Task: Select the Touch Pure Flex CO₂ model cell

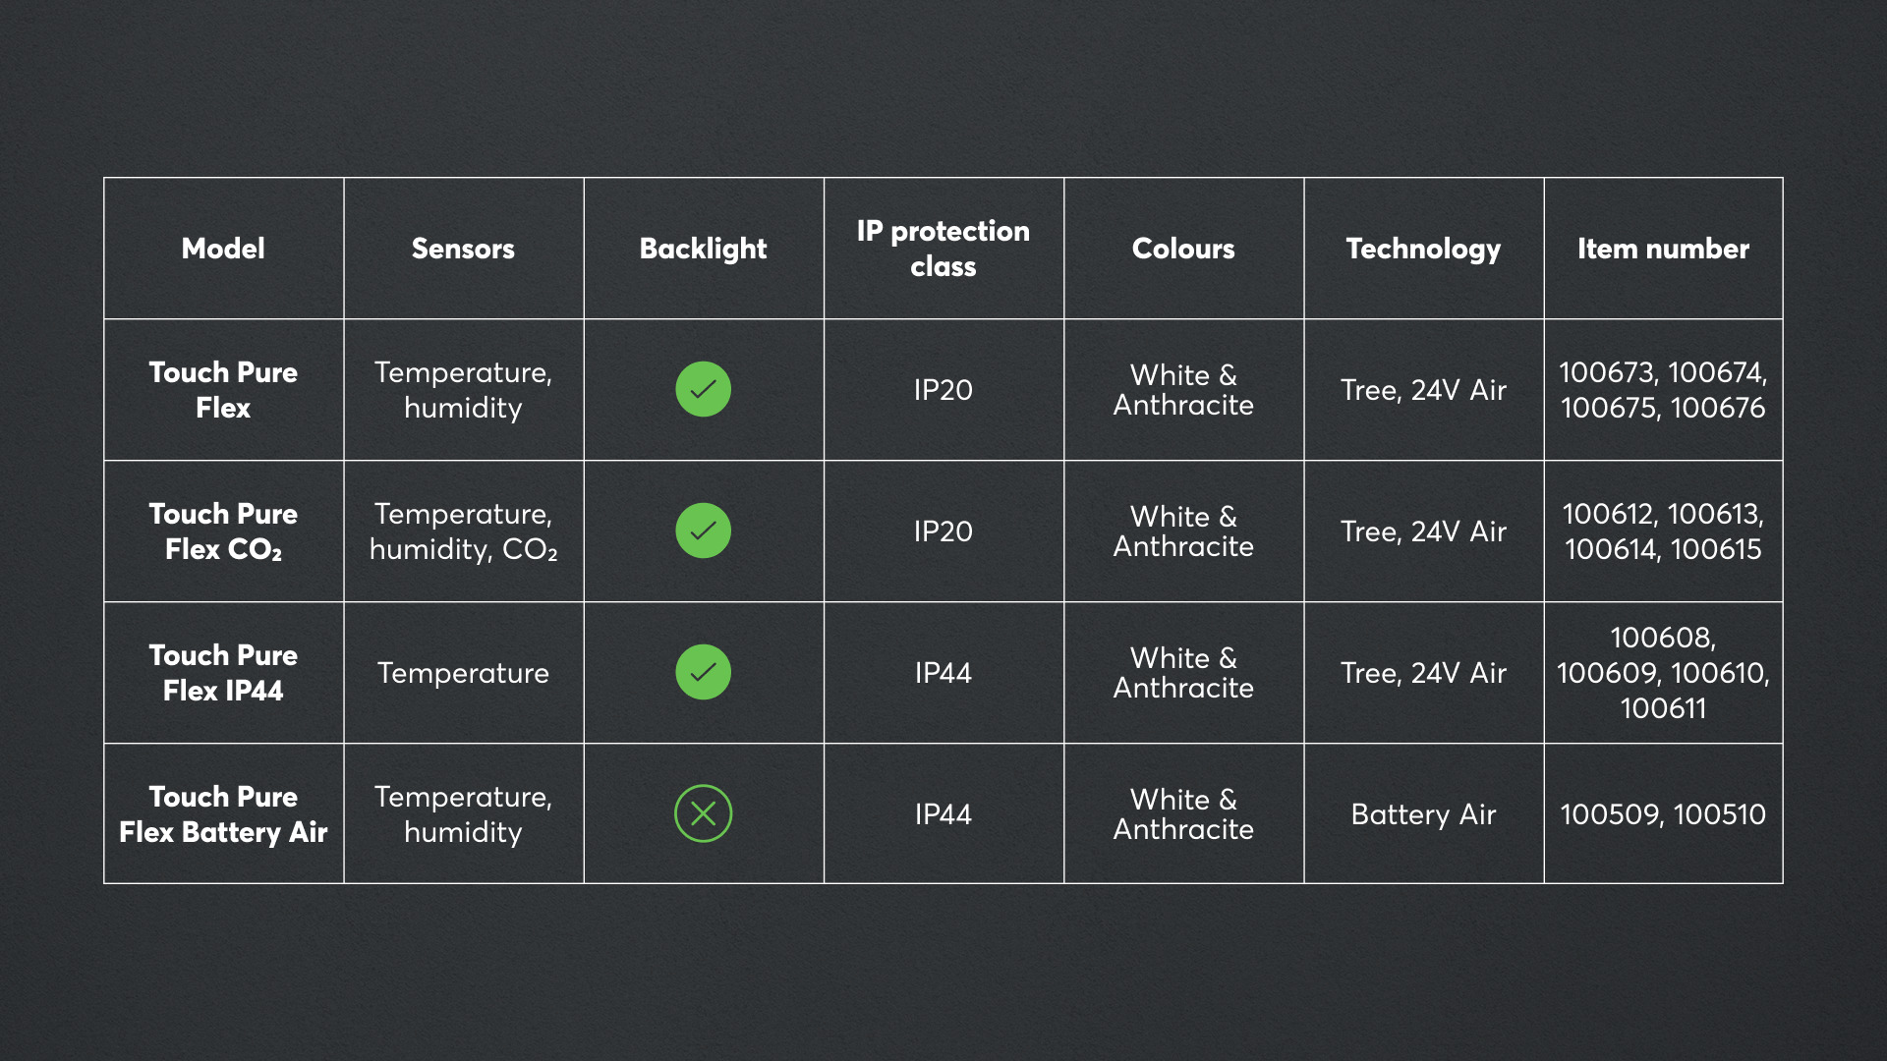Action: (223, 531)
